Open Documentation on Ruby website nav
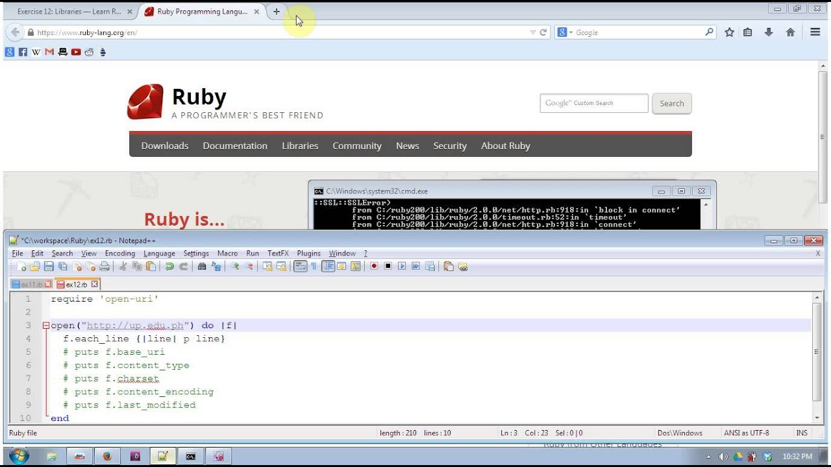 (235, 146)
